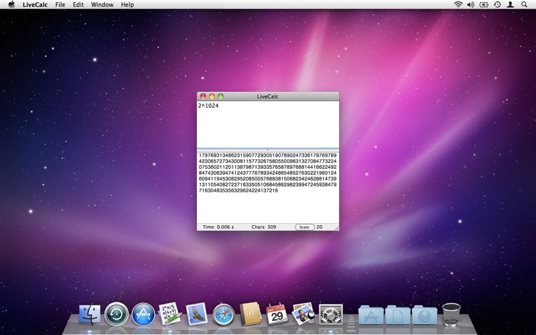
Task: Open the Apple menu
Action: click(x=11, y=5)
